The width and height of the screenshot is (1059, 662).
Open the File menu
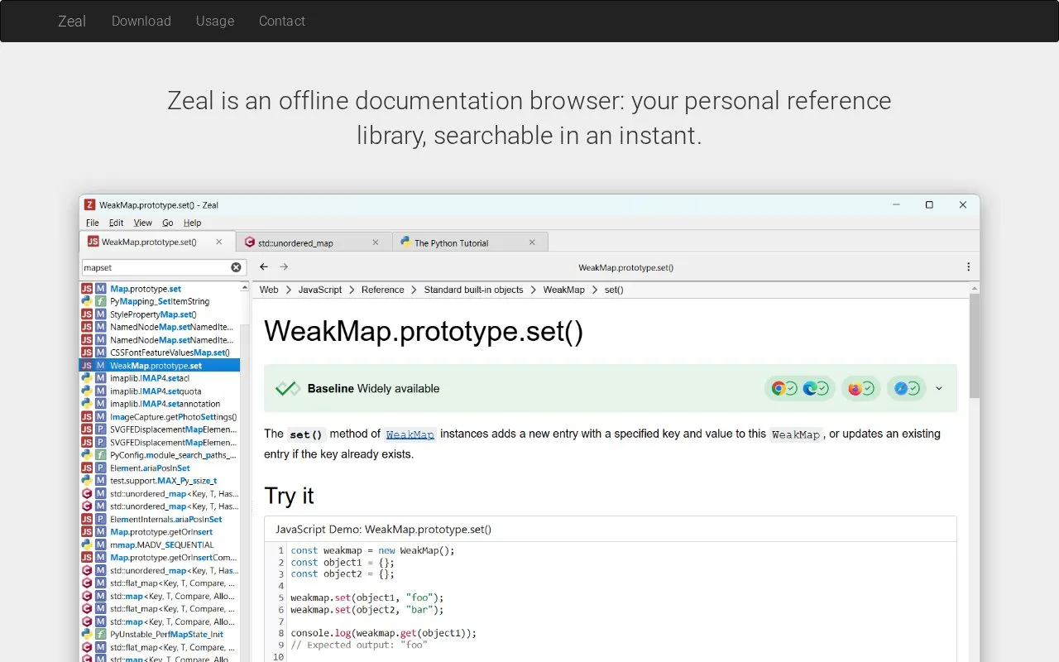[93, 223]
